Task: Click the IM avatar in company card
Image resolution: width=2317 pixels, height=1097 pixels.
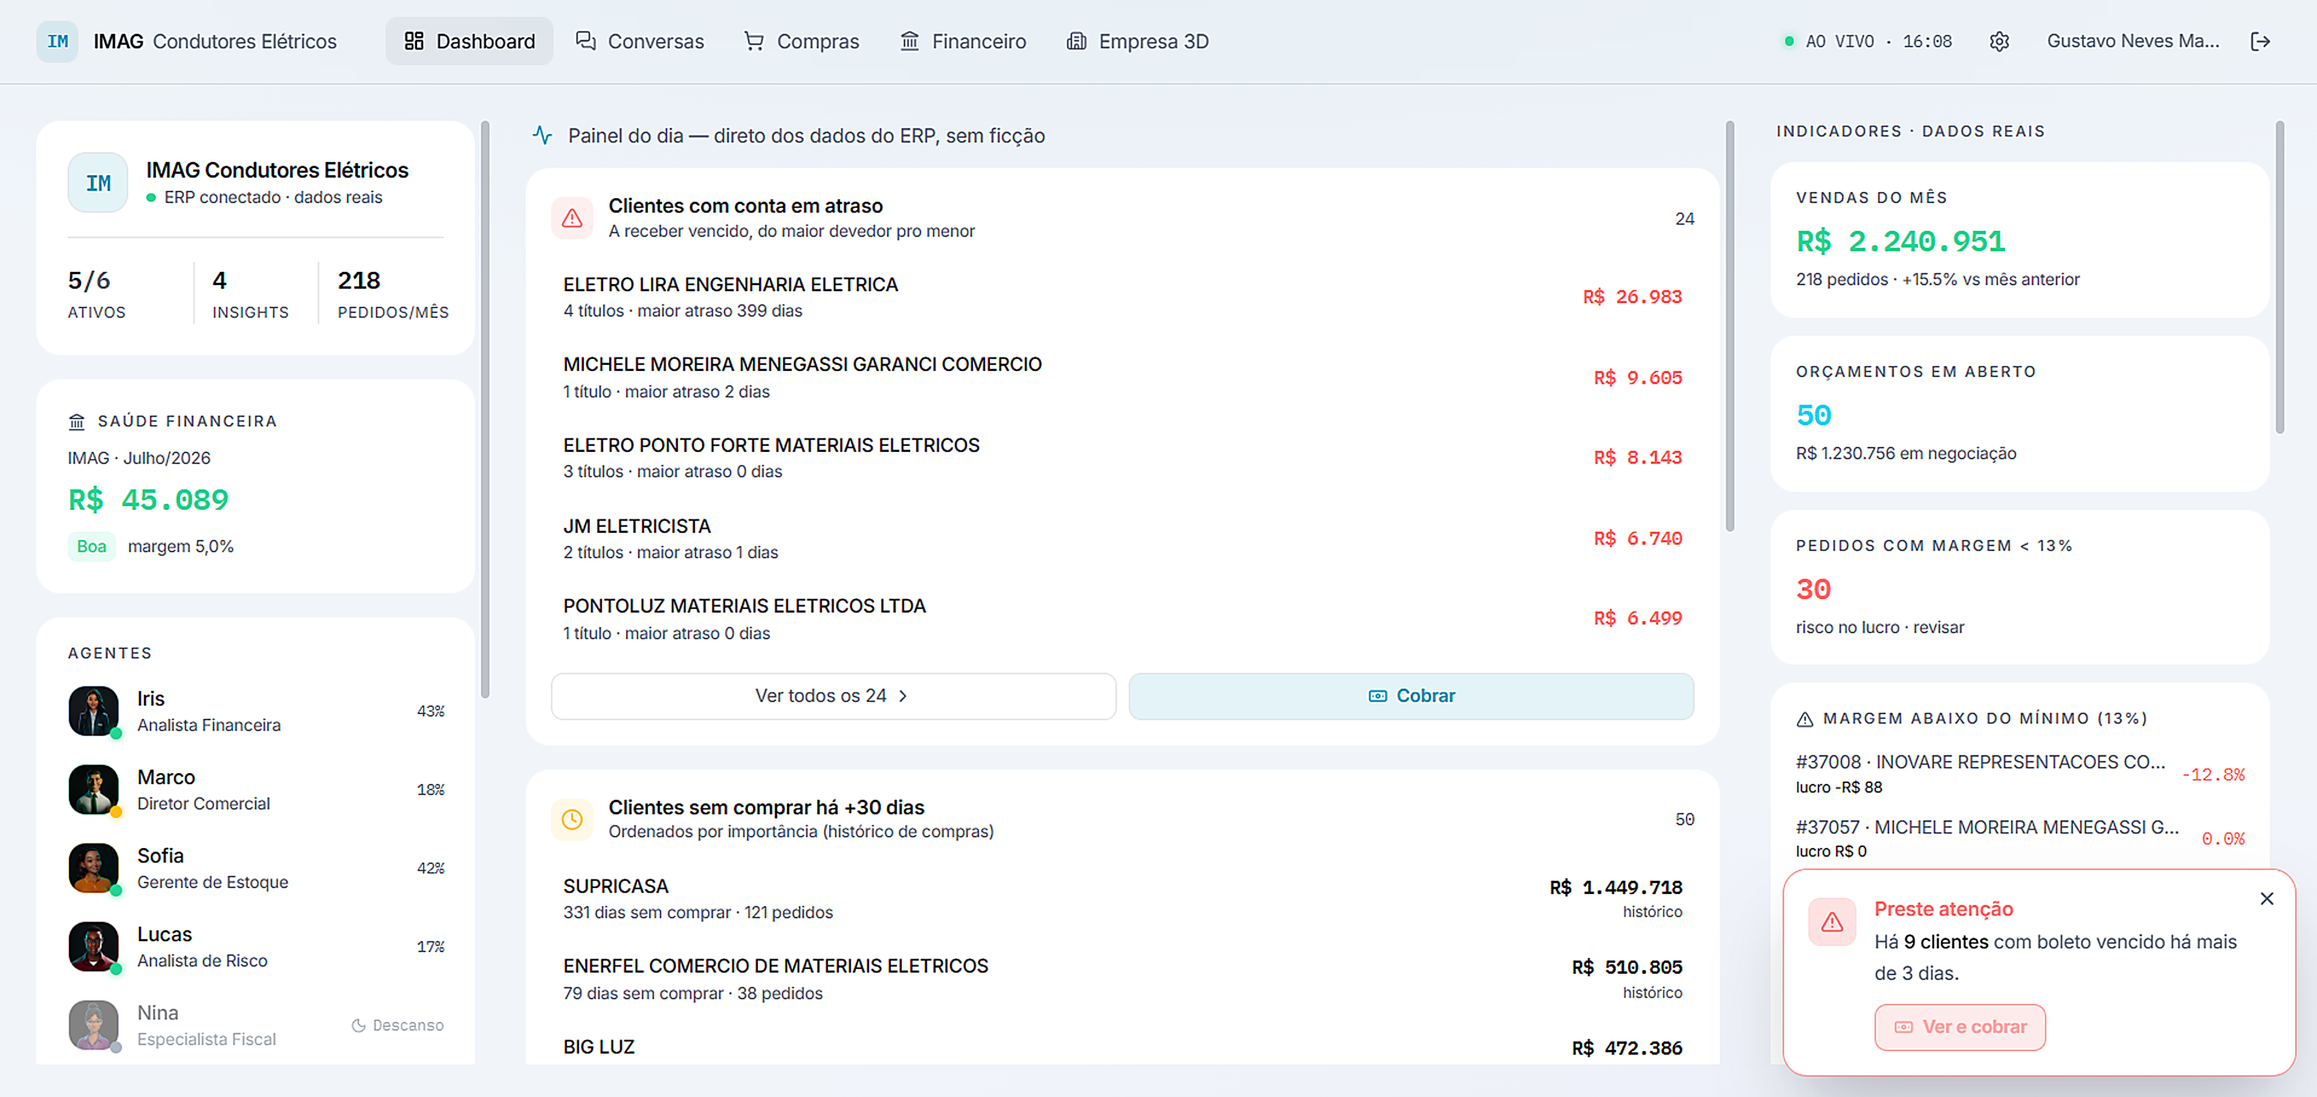Action: point(98,182)
